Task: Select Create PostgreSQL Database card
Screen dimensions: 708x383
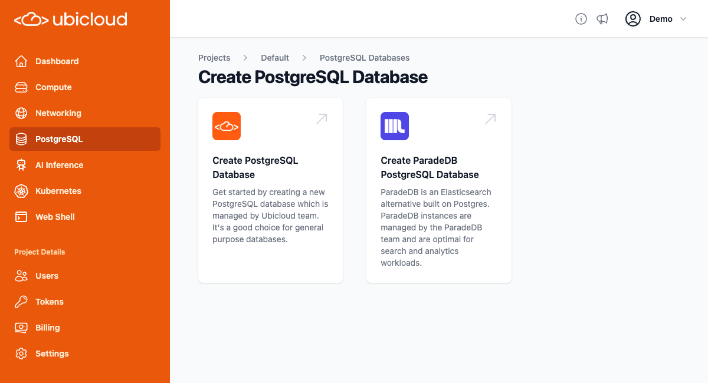Action: [270, 190]
